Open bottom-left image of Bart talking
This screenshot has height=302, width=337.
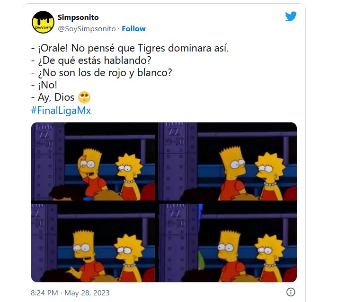pyautogui.click(x=93, y=243)
